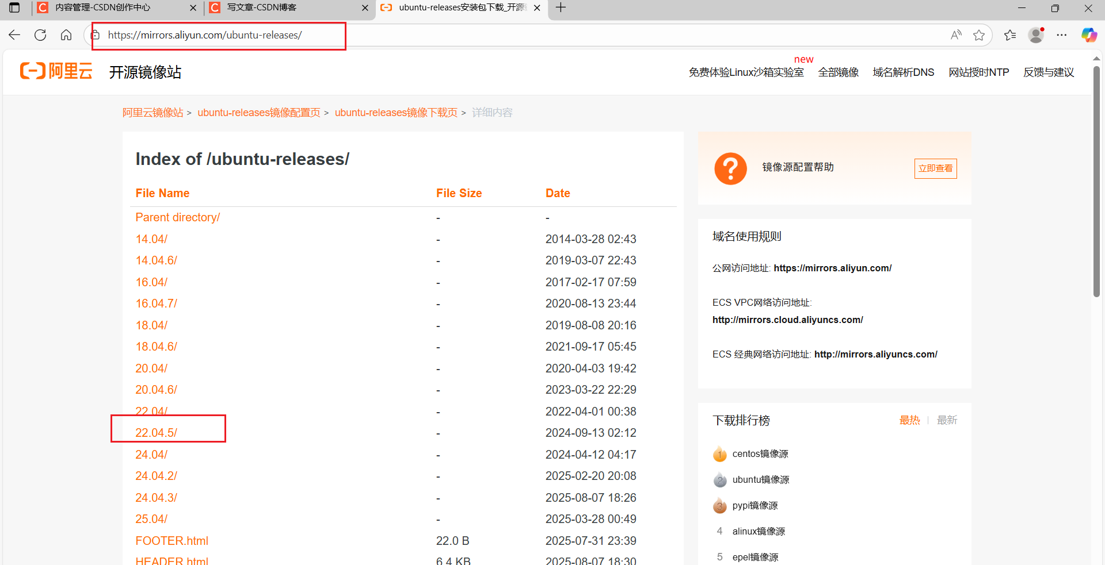Open the tab actions menu icon
The width and height of the screenshot is (1105, 565).
pyautogui.click(x=14, y=7)
